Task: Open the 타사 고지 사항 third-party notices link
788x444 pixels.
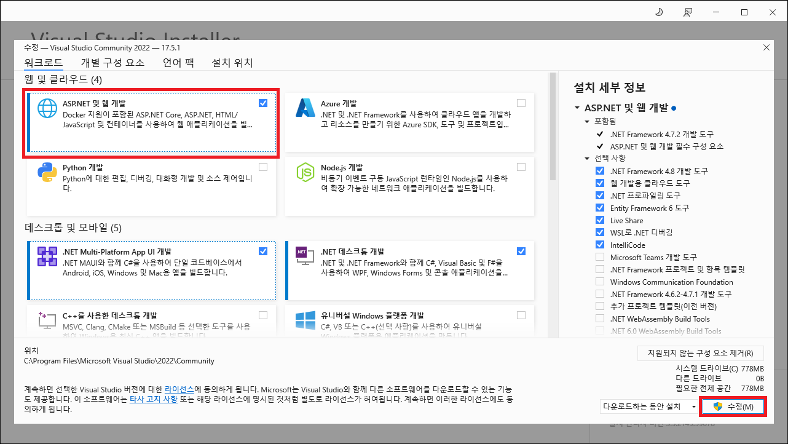Action: click(154, 399)
